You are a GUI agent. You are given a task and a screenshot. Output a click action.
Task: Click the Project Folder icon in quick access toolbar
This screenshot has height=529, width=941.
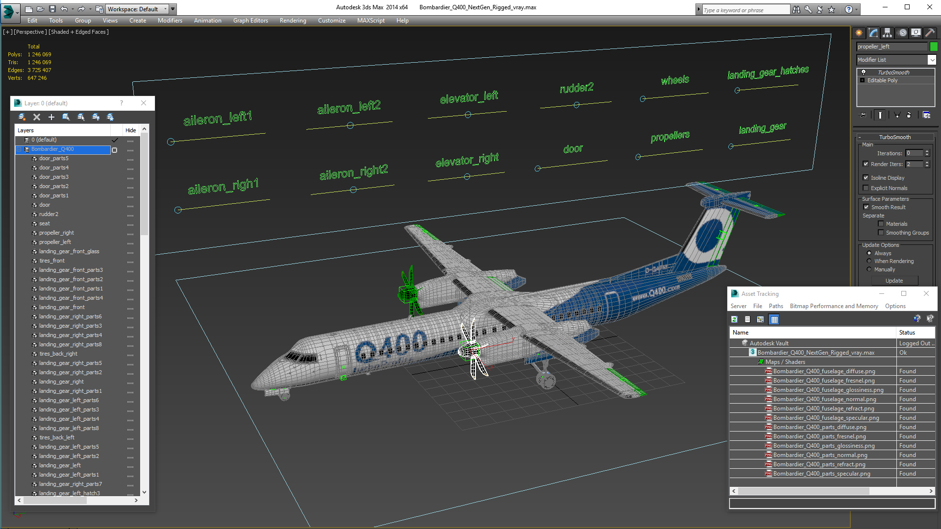(99, 9)
